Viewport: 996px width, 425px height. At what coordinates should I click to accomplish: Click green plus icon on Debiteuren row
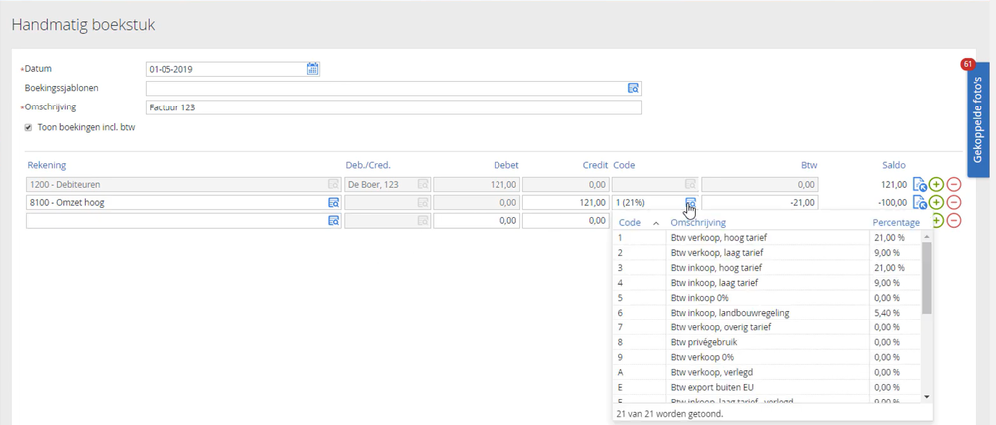[x=936, y=184]
